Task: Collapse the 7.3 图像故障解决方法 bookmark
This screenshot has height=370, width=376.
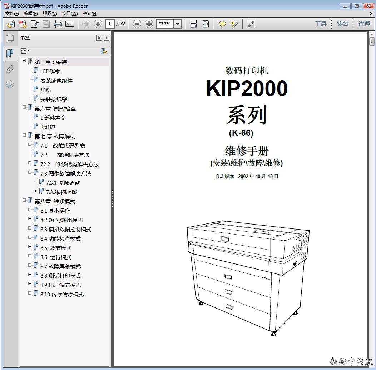Action: click(x=30, y=172)
